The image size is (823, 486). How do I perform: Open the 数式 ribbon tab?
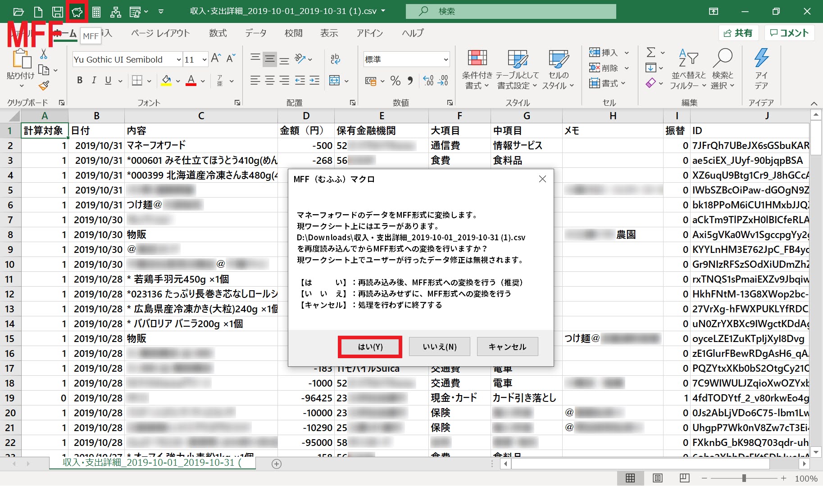point(218,33)
